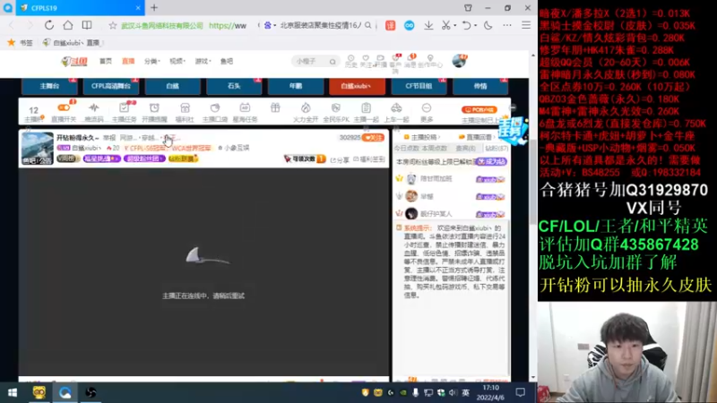This screenshot has width=717, height=403.
Task: Open the user avatar in header
Action: pyautogui.click(x=459, y=61)
